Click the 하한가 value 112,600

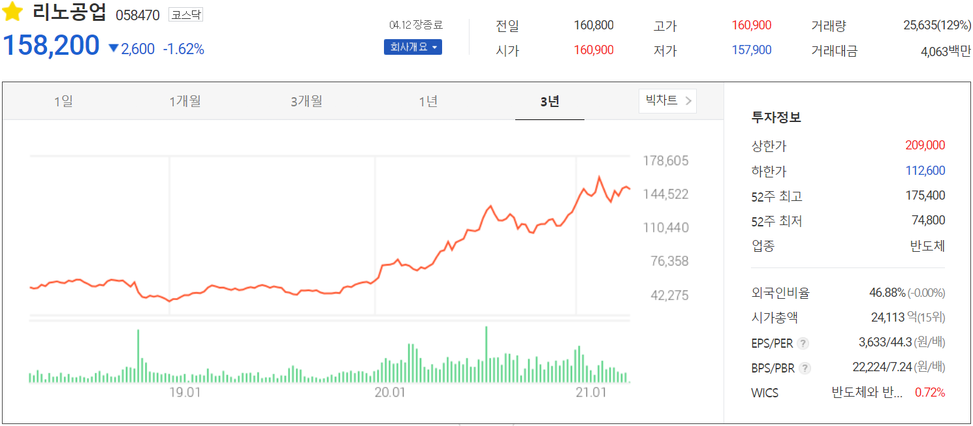pyautogui.click(x=925, y=171)
